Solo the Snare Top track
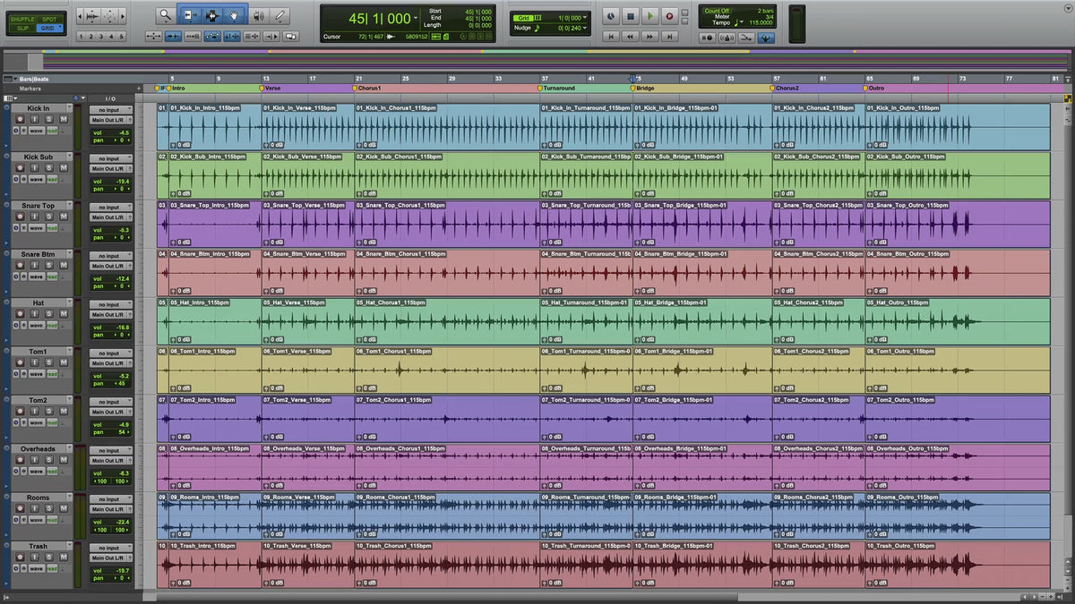The height and width of the screenshot is (604, 1075). (49, 217)
